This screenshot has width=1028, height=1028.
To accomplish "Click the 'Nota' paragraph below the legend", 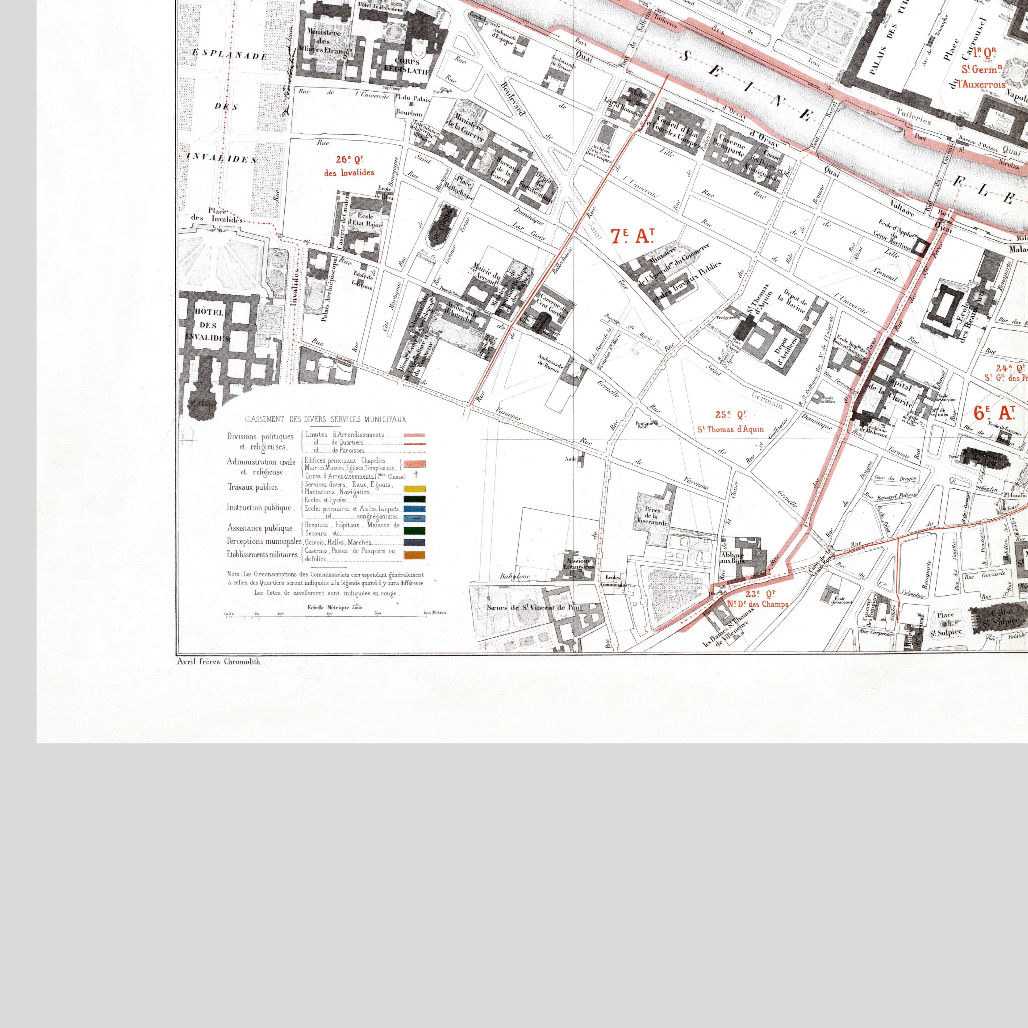I will 326,583.
